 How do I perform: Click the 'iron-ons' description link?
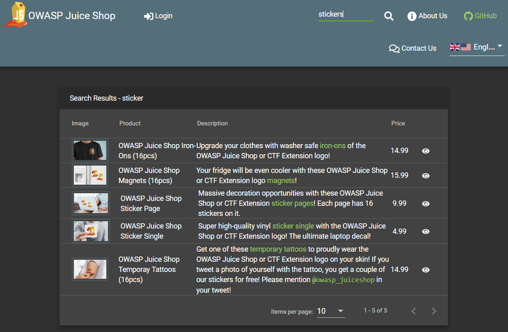coord(333,146)
